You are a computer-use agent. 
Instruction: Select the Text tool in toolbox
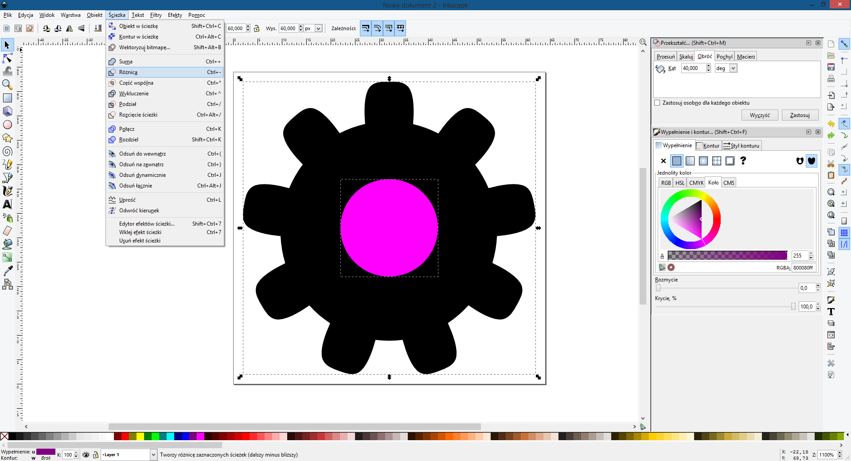click(x=8, y=204)
